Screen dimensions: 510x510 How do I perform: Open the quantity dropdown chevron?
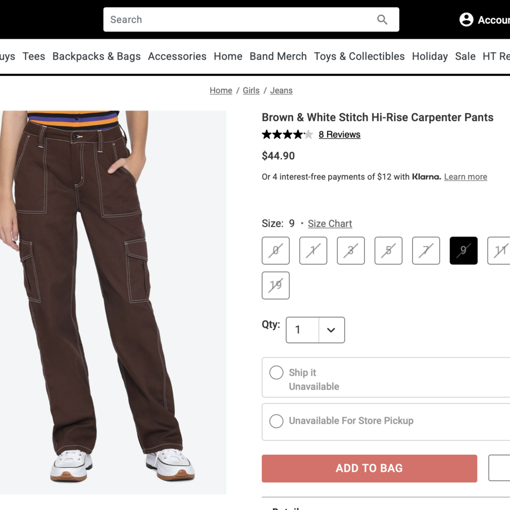[331, 330]
